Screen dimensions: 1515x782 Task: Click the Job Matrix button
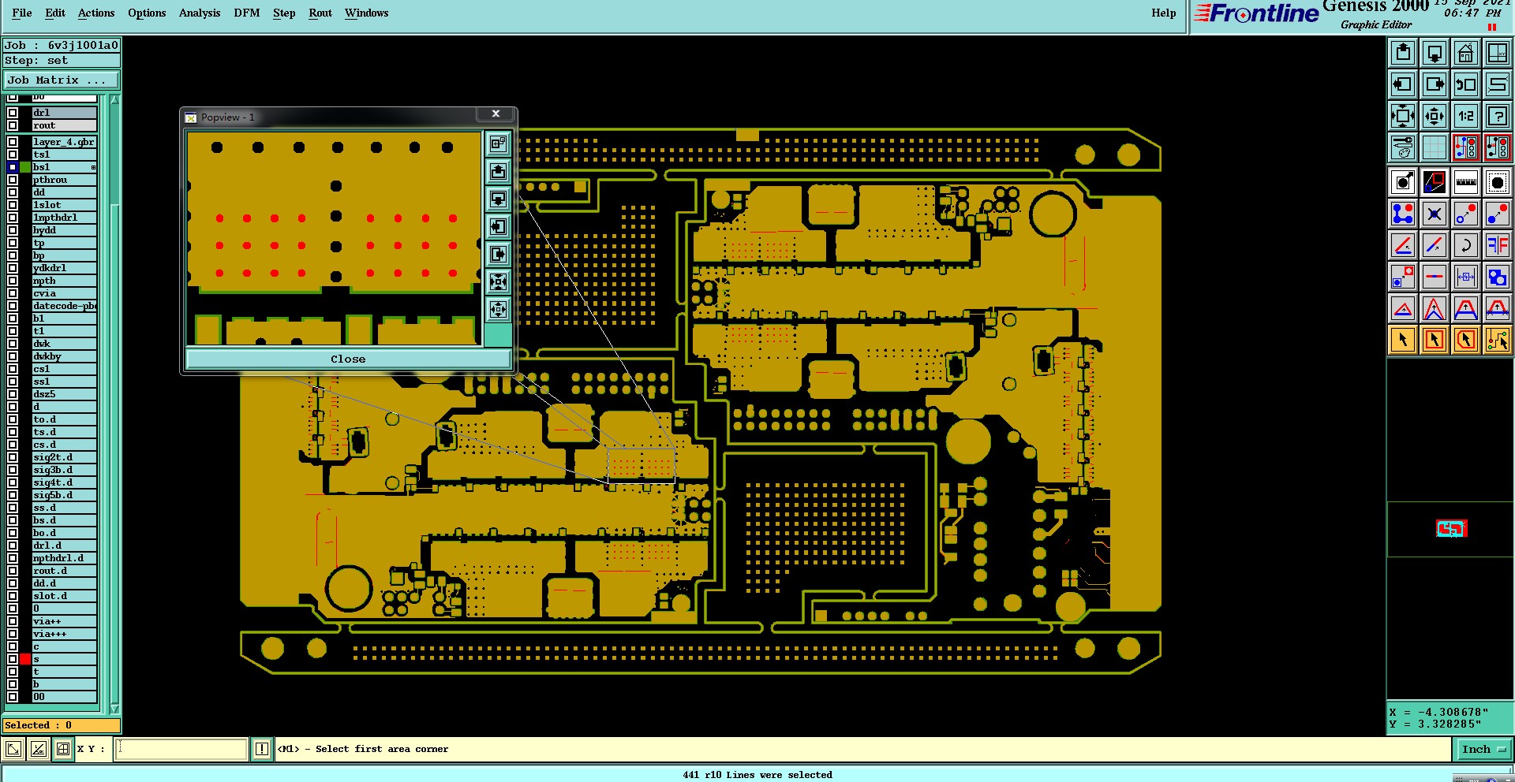(x=62, y=80)
